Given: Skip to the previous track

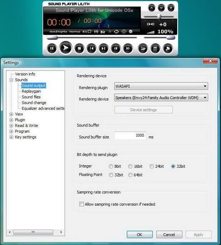Looking at the screenshot, I should coord(91,49).
